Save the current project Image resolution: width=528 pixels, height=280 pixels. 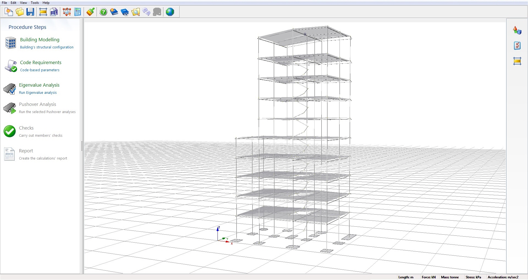pyautogui.click(x=30, y=12)
